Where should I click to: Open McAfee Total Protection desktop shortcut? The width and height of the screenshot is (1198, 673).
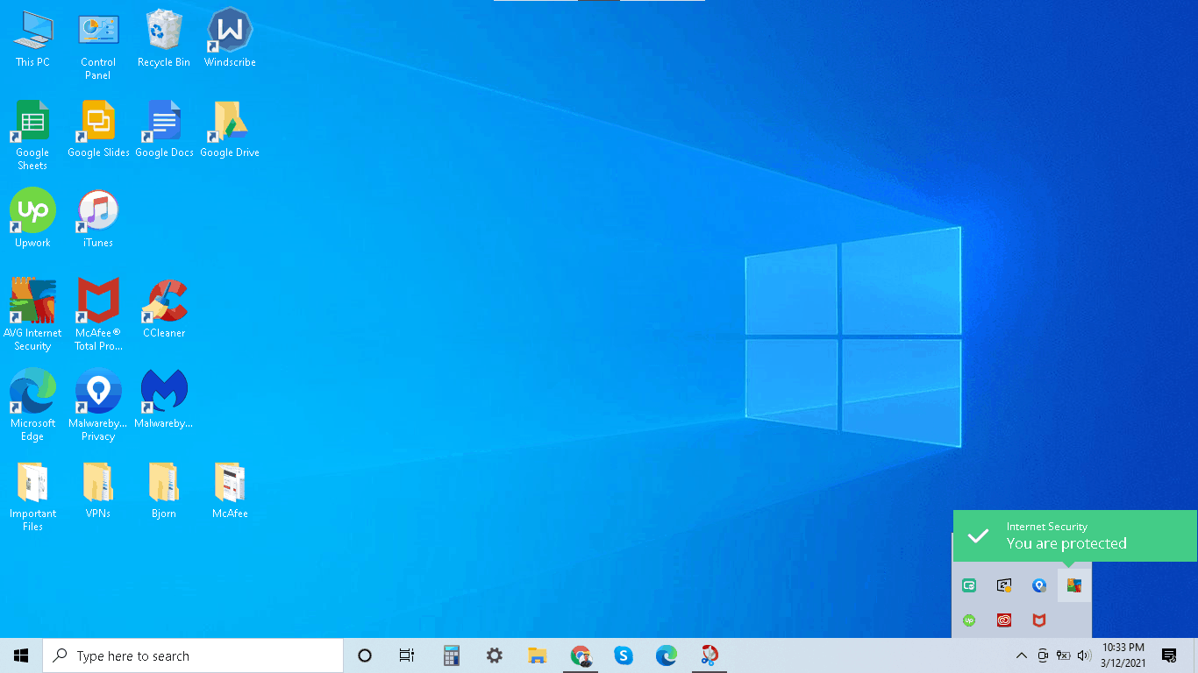pyautogui.click(x=97, y=298)
